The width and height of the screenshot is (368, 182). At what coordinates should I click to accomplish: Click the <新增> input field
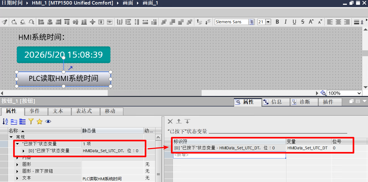[x=229, y=155]
